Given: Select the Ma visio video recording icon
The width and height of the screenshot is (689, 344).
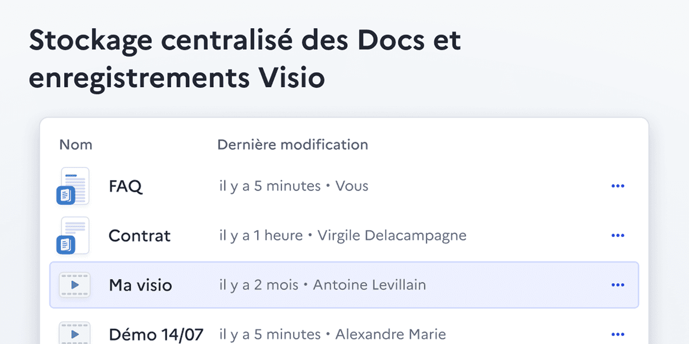Looking at the screenshot, I should [75, 285].
